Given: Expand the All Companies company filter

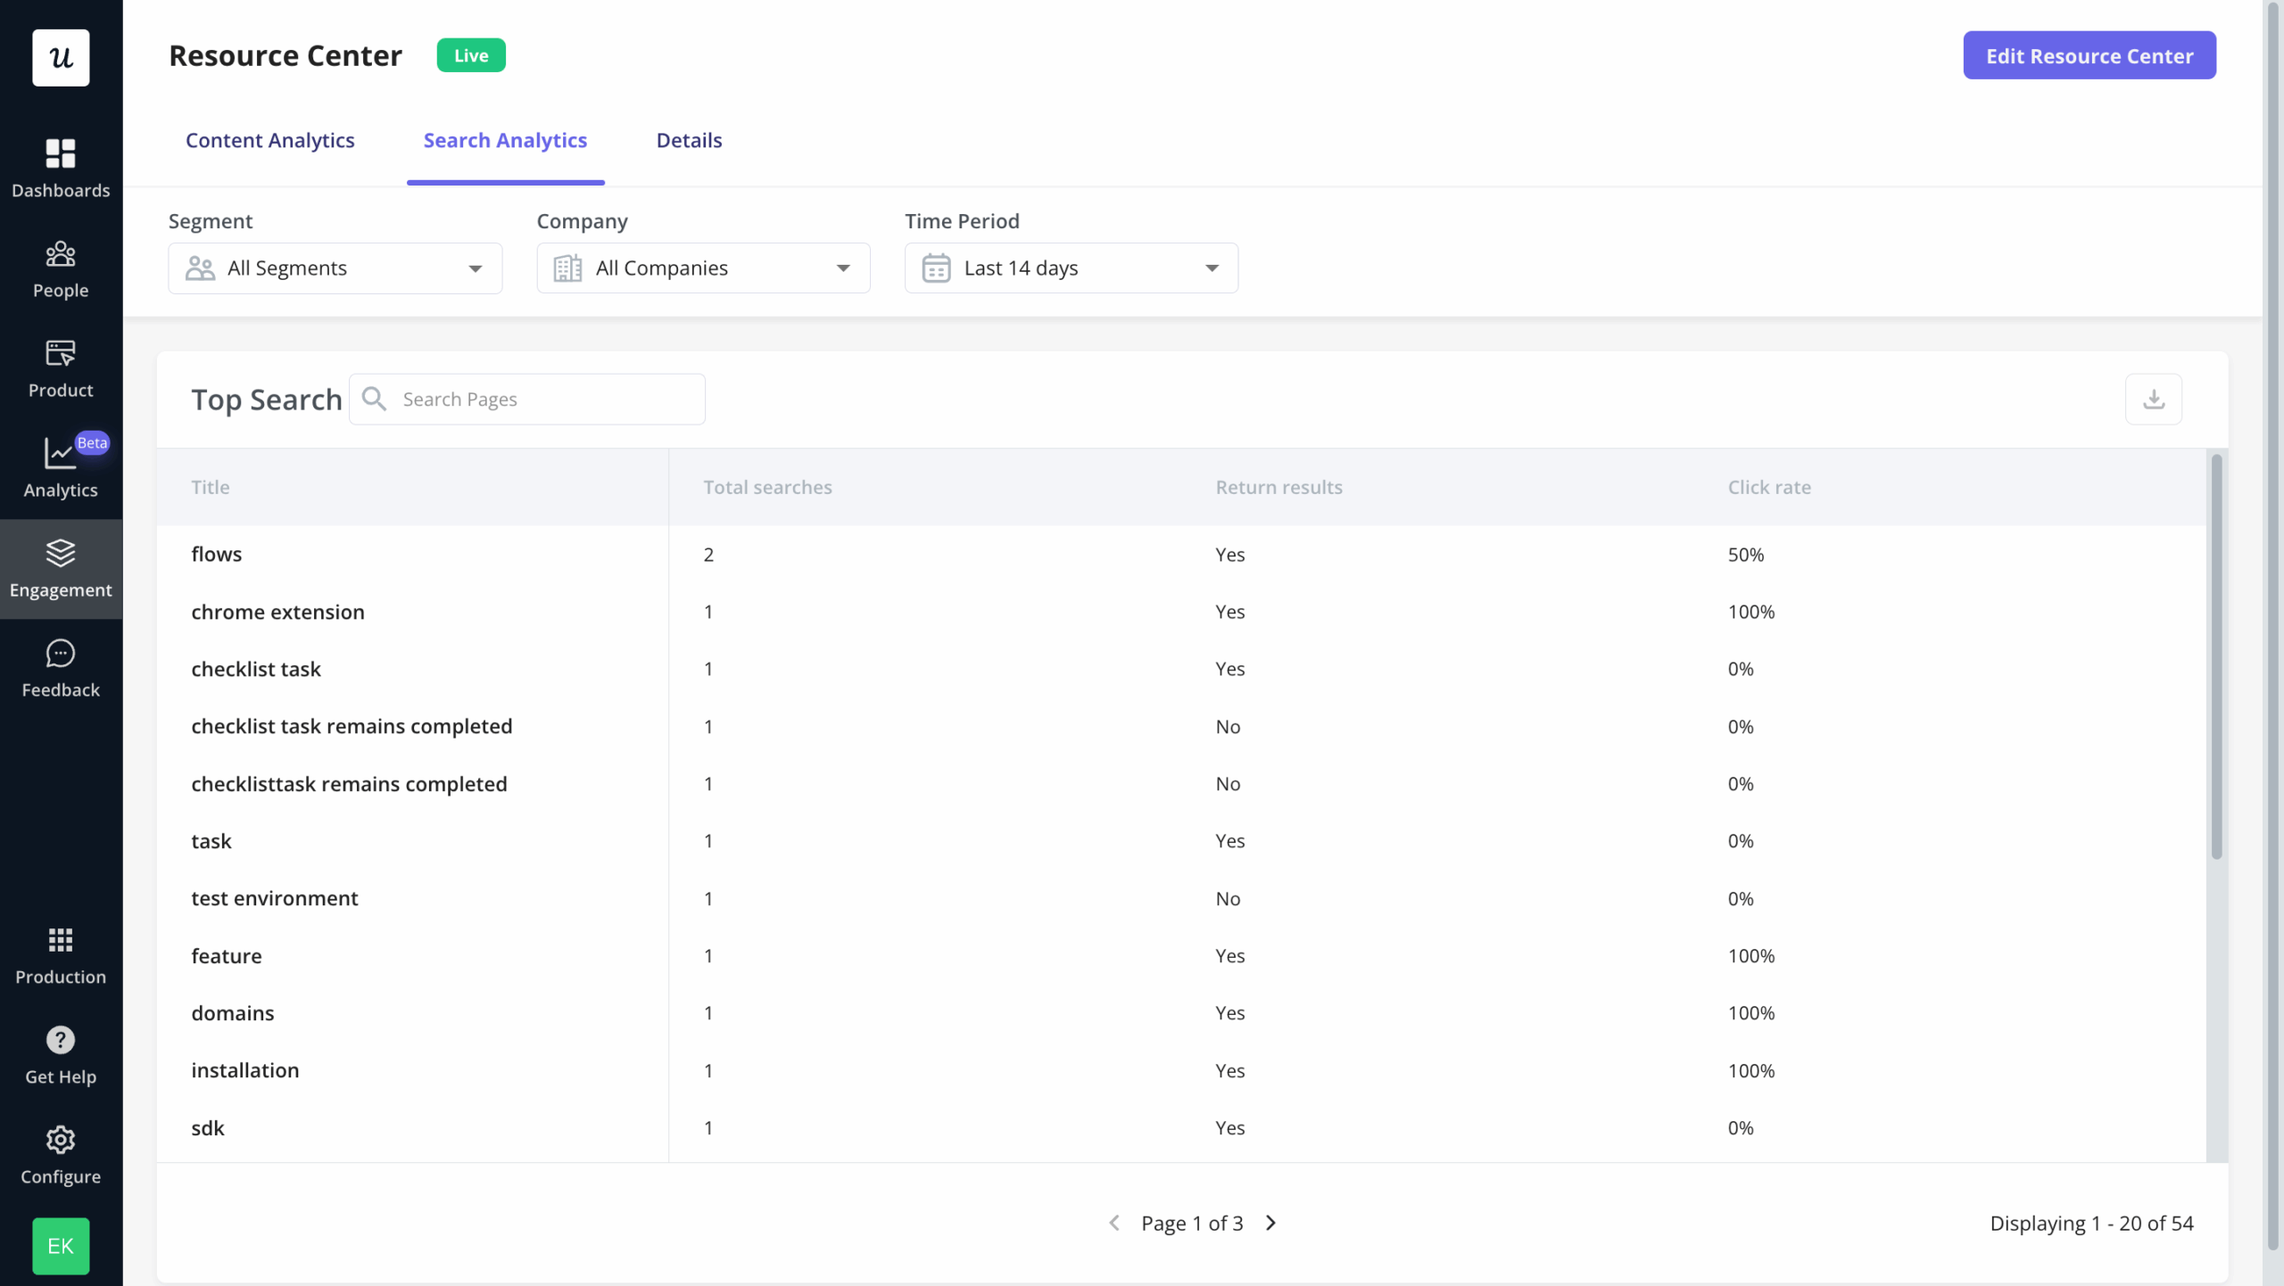Looking at the screenshot, I should click(x=702, y=268).
